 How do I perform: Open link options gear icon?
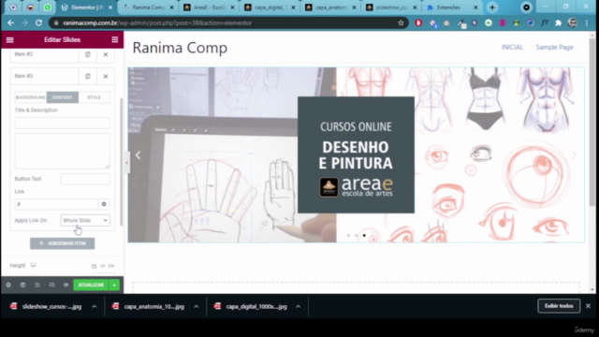pos(104,204)
